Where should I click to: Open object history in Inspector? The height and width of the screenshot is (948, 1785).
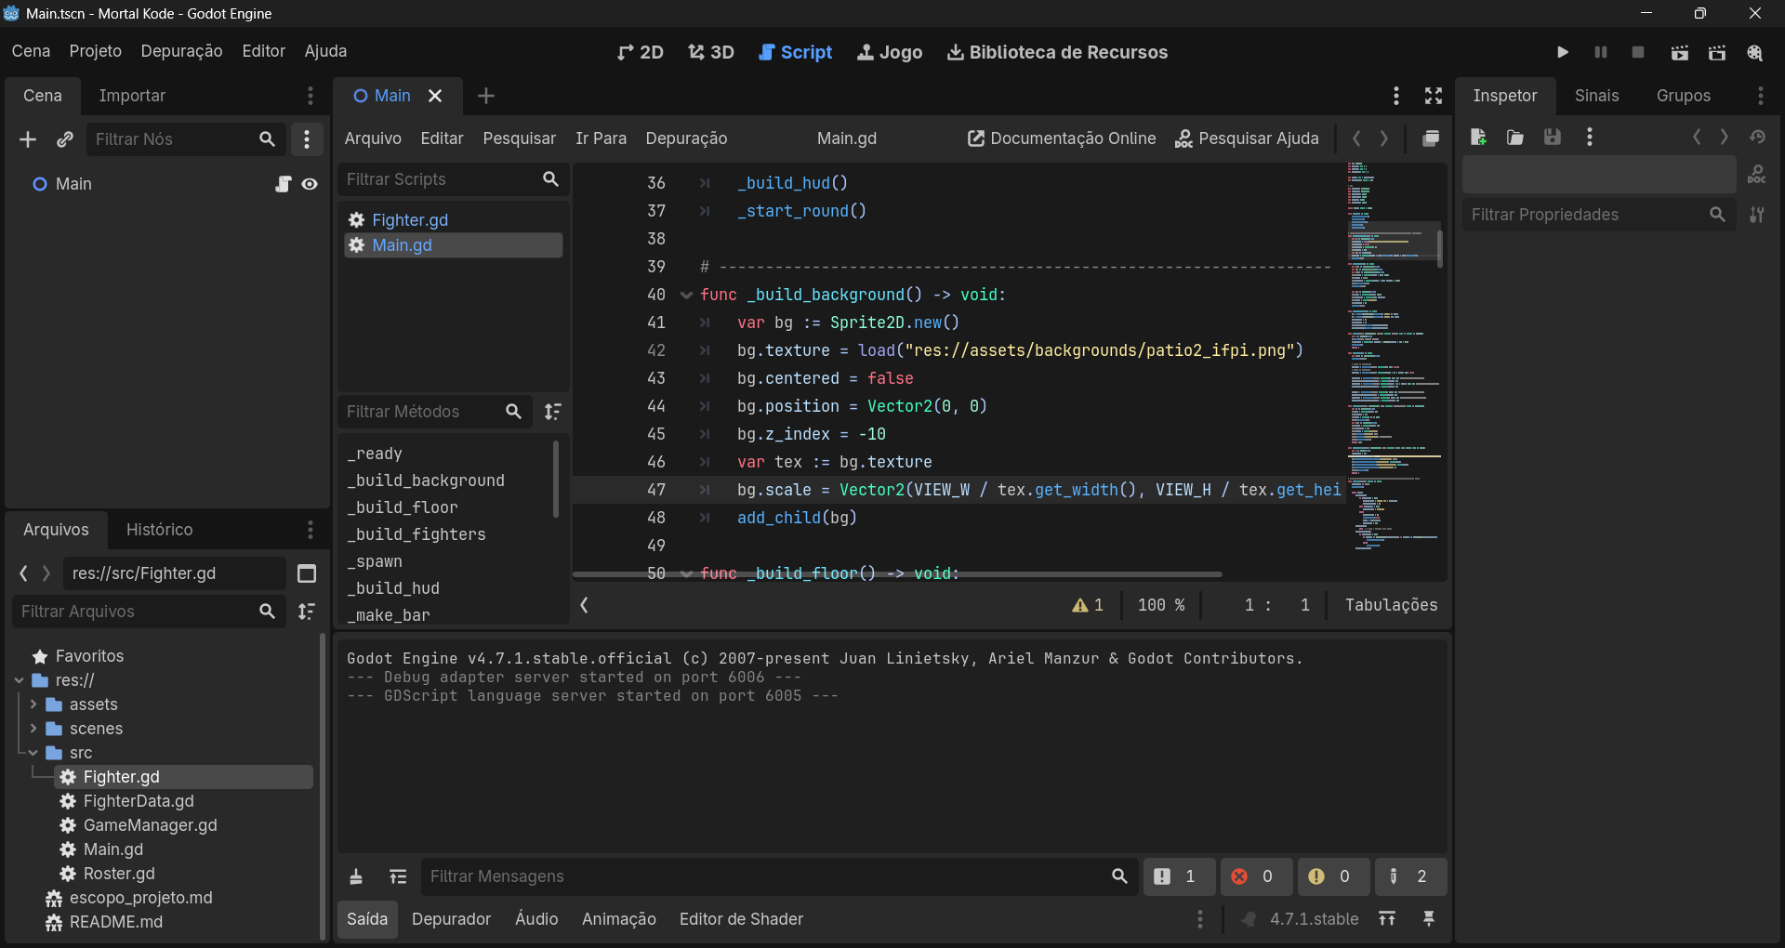click(1757, 138)
